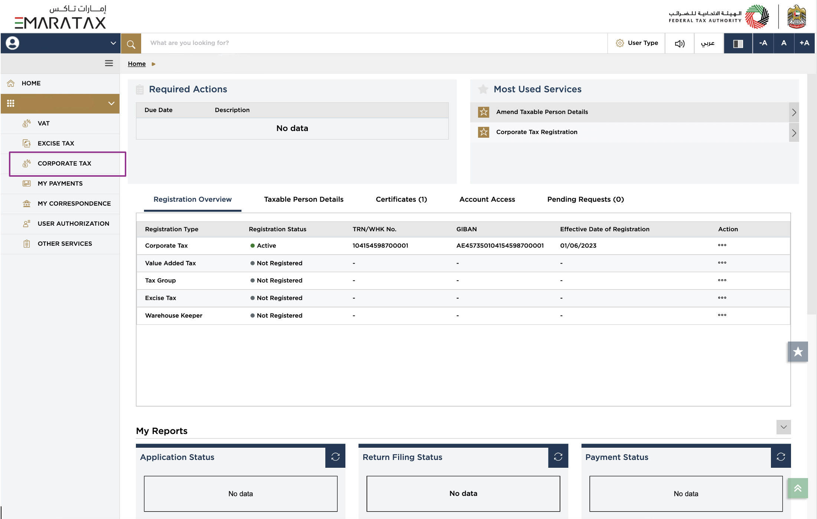Viewport: 817px width, 519px height.
Task: Increase font size with +A
Action: pos(804,43)
